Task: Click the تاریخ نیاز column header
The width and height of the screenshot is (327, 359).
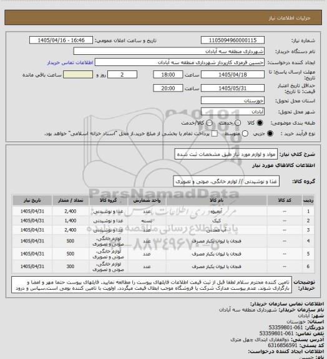Action: click(32, 200)
